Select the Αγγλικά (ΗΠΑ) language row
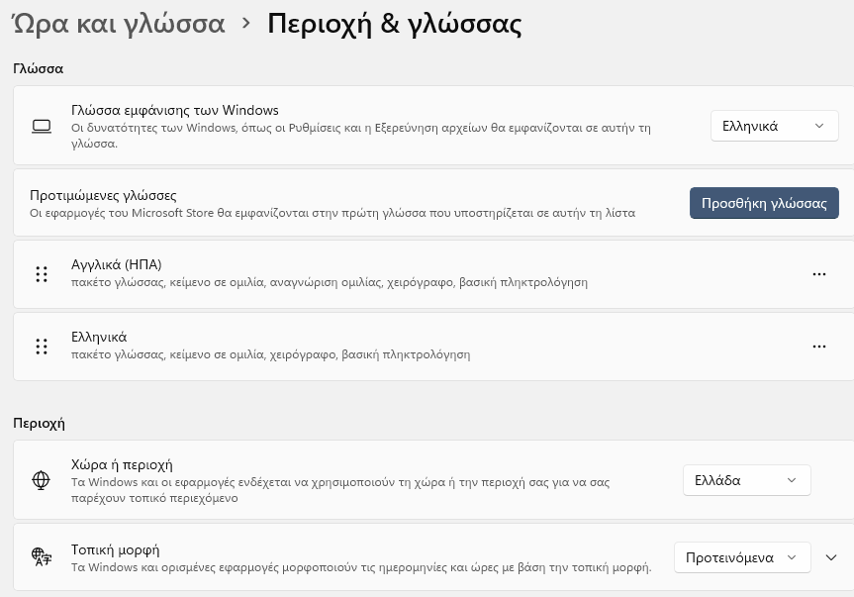The width and height of the screenshot is (854, 597). pyautogui.click(x=396, y=274)
